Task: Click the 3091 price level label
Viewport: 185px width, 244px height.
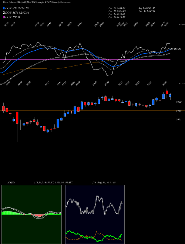Action: point(179,119)
